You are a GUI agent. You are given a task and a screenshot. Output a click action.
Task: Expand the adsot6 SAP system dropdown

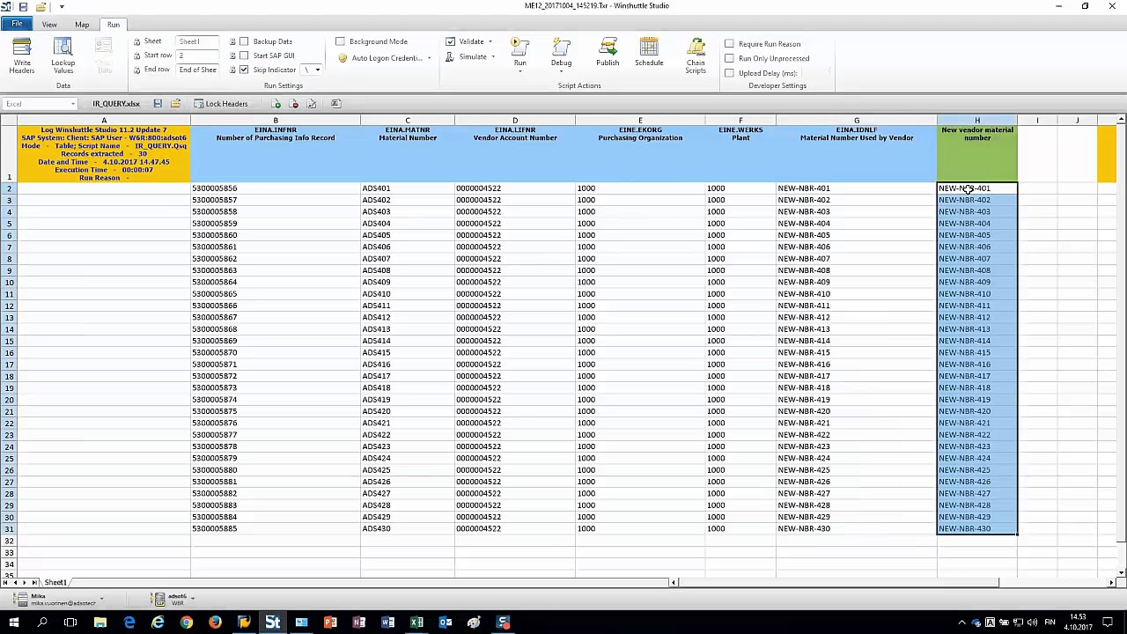[x=193, y=599]
